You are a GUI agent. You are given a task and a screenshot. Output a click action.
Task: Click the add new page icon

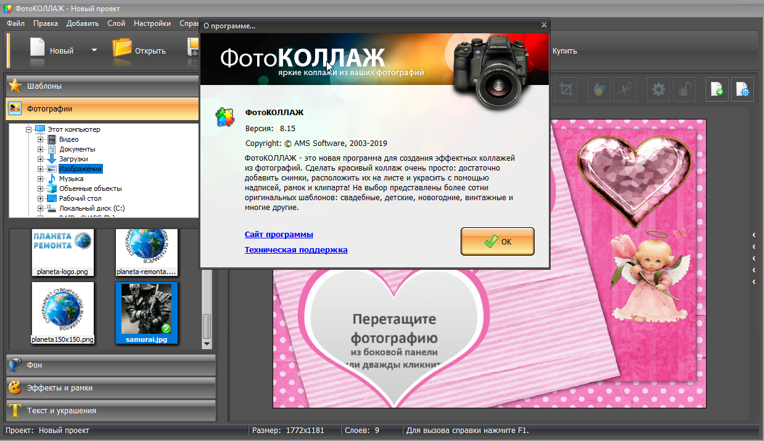(x=717, y=89)
